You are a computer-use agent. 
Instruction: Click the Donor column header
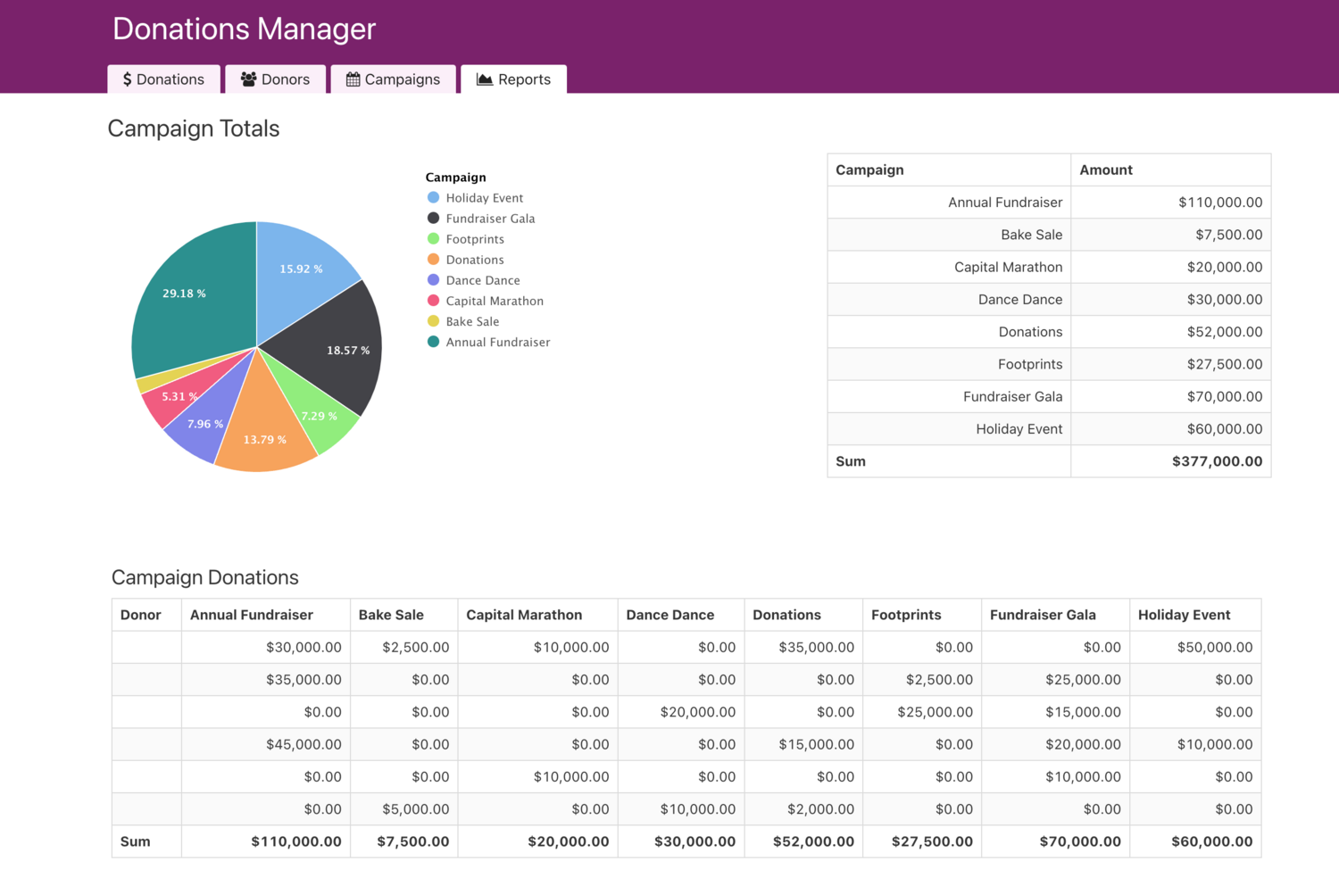click(141, 615)
